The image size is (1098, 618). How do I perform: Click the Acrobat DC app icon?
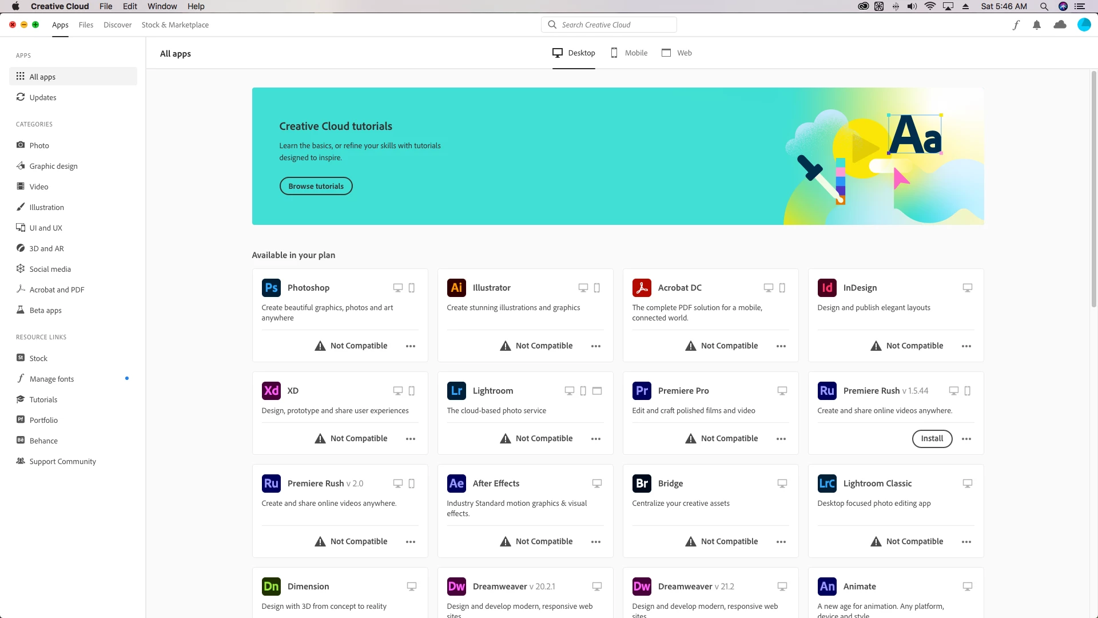[642, 288]
